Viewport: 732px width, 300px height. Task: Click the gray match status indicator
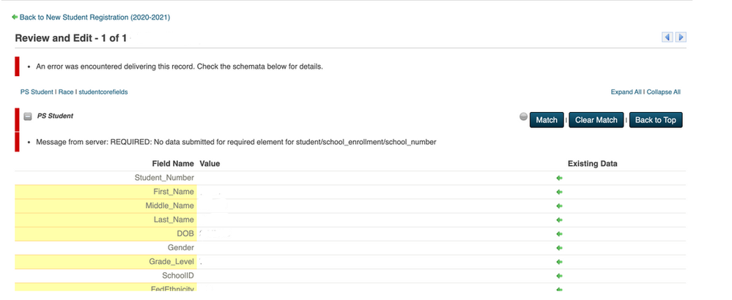pos(523,117)
